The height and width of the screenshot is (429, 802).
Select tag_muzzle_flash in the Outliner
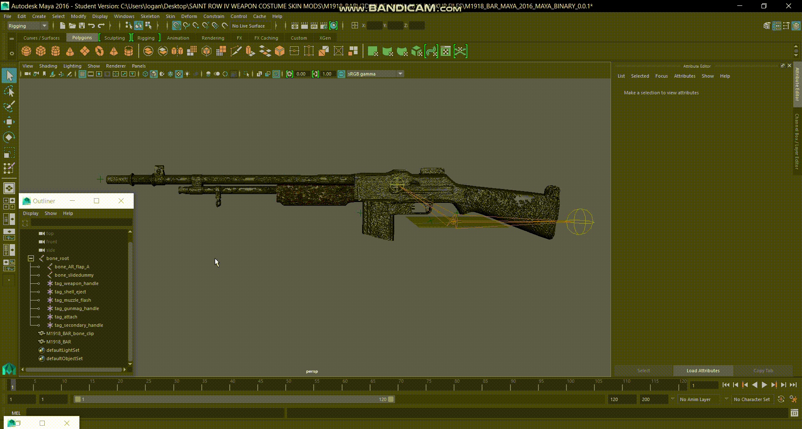73,300
